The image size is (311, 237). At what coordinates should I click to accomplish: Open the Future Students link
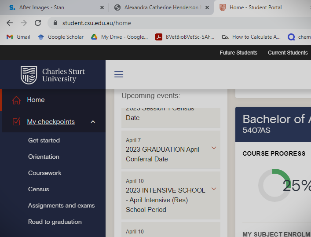[238, 53]
